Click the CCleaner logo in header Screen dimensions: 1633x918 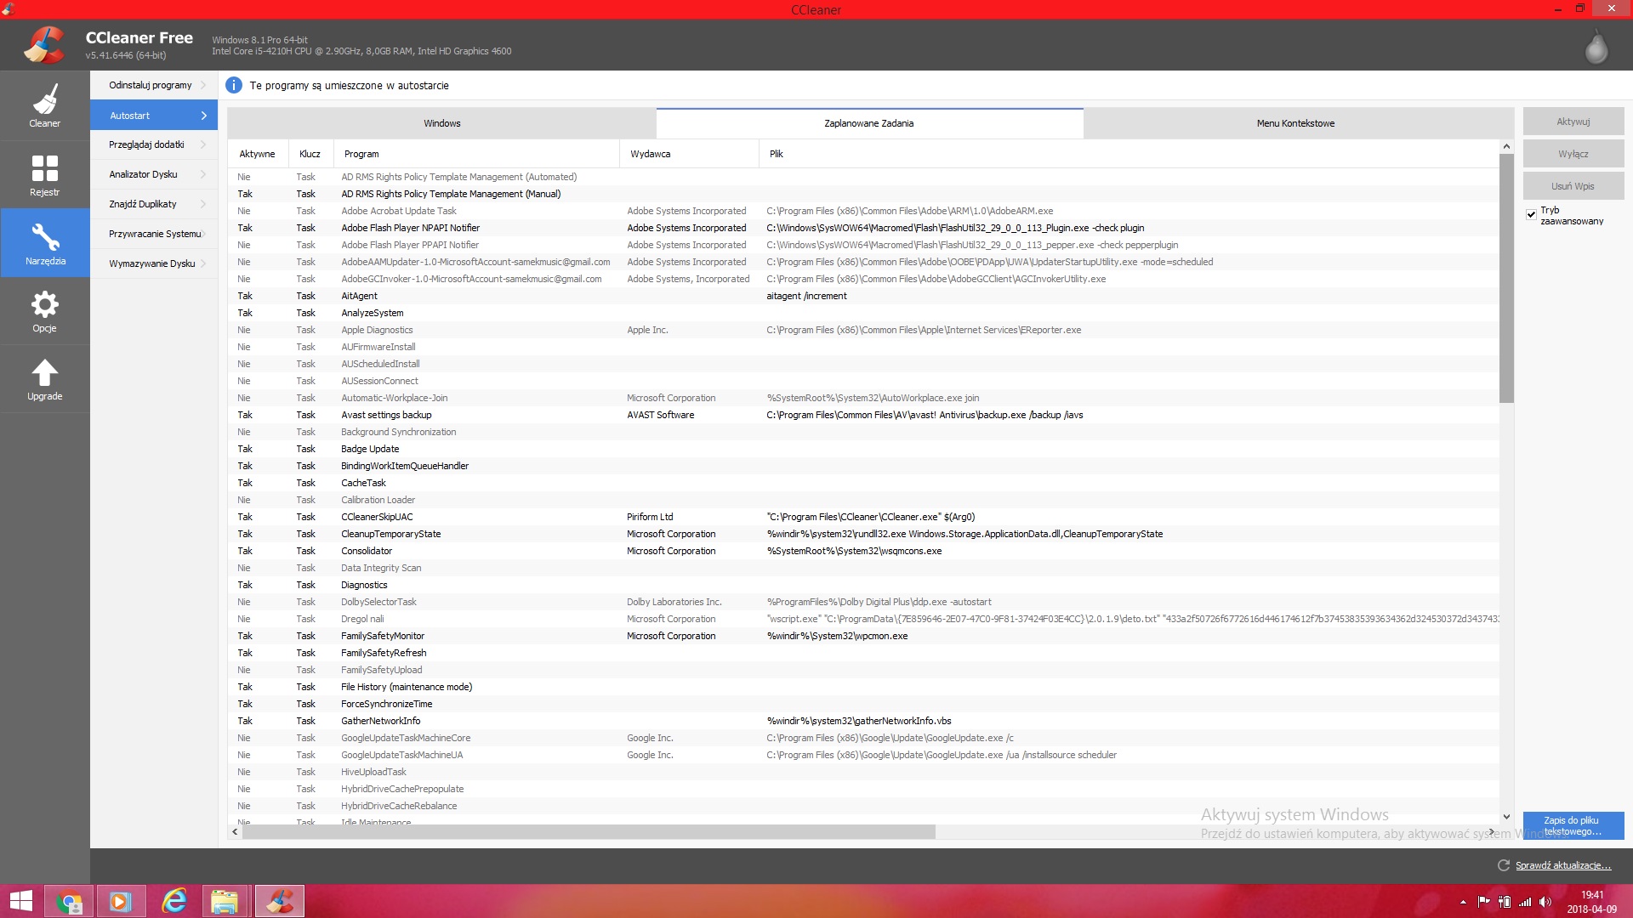[44, 45]
